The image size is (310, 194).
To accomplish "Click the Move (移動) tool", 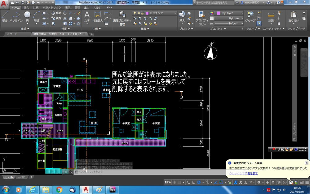I will 56,13.
